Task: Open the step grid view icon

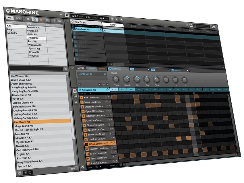Action: [75, 90]
